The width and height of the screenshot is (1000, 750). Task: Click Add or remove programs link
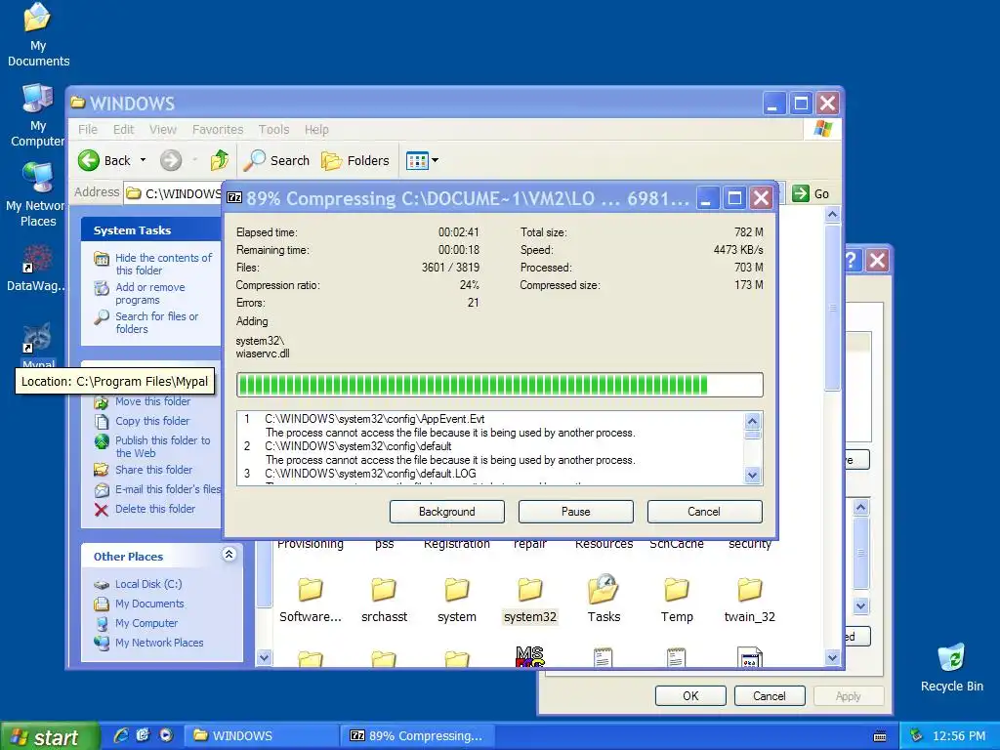point(149,293)
